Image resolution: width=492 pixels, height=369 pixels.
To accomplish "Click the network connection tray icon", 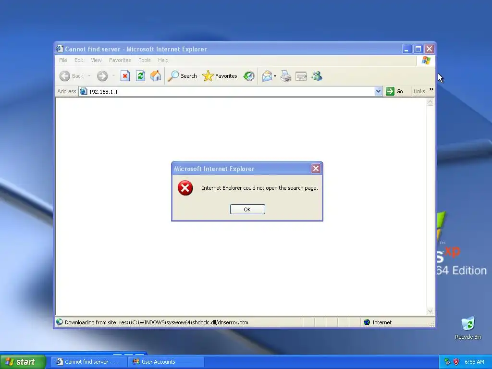I will [447, 362].
